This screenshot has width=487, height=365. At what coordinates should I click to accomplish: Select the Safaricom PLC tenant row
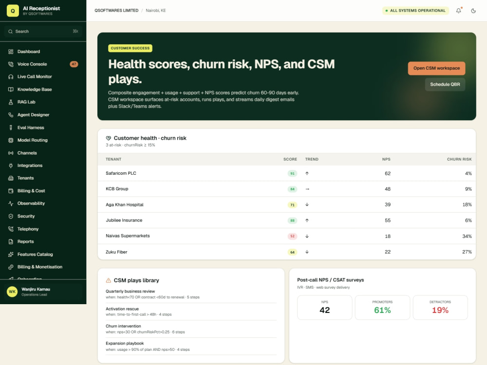287,173
